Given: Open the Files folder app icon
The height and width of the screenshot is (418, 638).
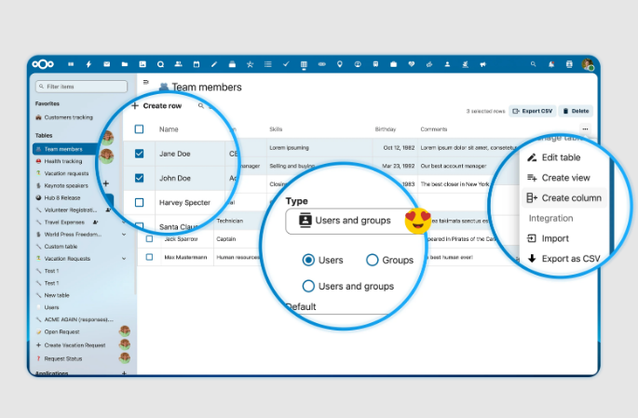Looking at the screenshot, I should click(125, 64).
